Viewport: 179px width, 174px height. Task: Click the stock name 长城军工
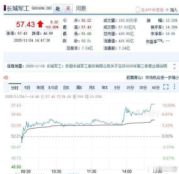tap(18, 8)
